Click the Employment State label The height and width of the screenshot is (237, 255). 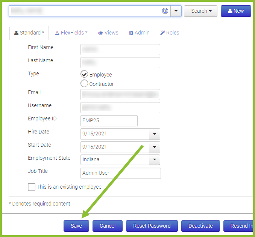(49, 158)
